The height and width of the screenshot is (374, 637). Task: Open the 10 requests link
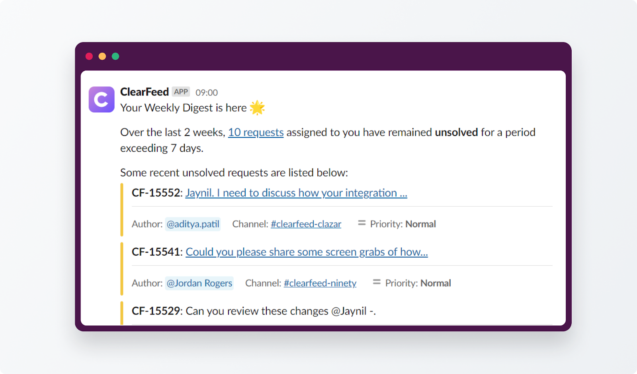pyautogui.click(x=256, y=132)
